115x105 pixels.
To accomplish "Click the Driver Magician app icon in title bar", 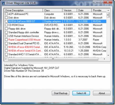I will click(x=3, y=3).
